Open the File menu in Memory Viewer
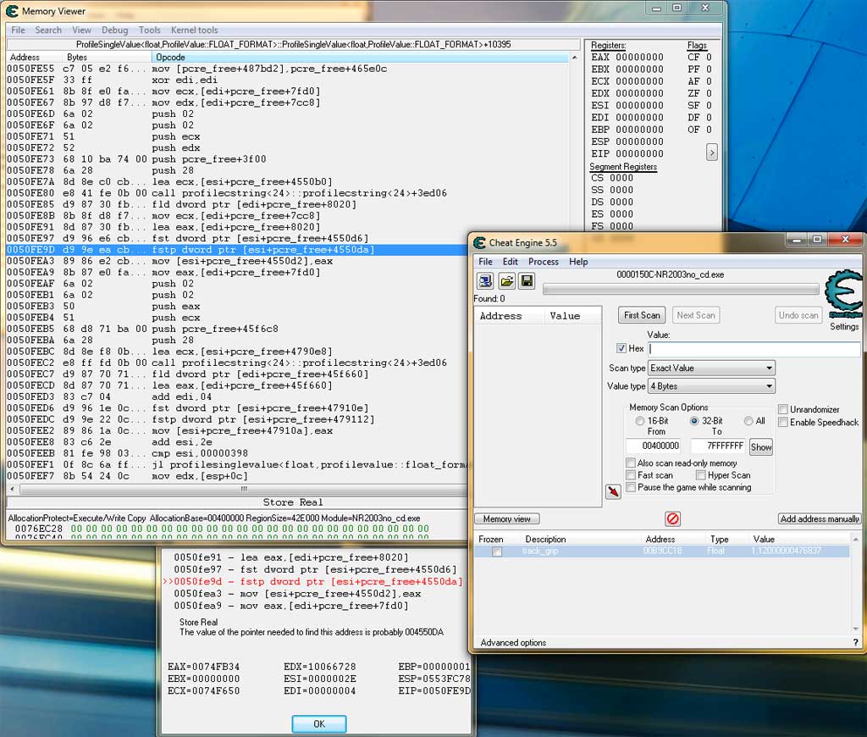This screenshot has height=737, width=867. (x=19, y=30)
